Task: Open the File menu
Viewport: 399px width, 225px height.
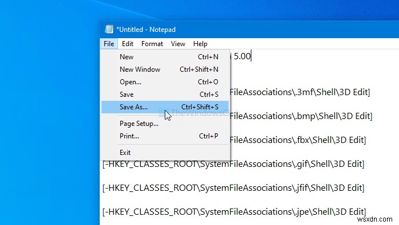Action: point(109,44)
